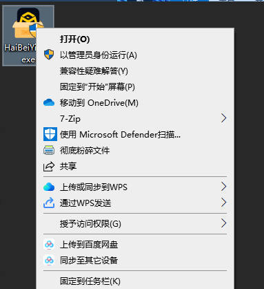
Task: Expand the 授予访问权限(G) submenu arrow
Action: [x=223, y=223]
